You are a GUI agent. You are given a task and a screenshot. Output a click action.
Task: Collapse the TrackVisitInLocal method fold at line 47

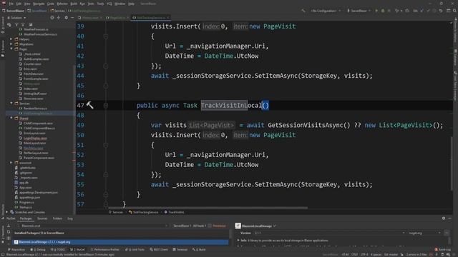point(106,106)
